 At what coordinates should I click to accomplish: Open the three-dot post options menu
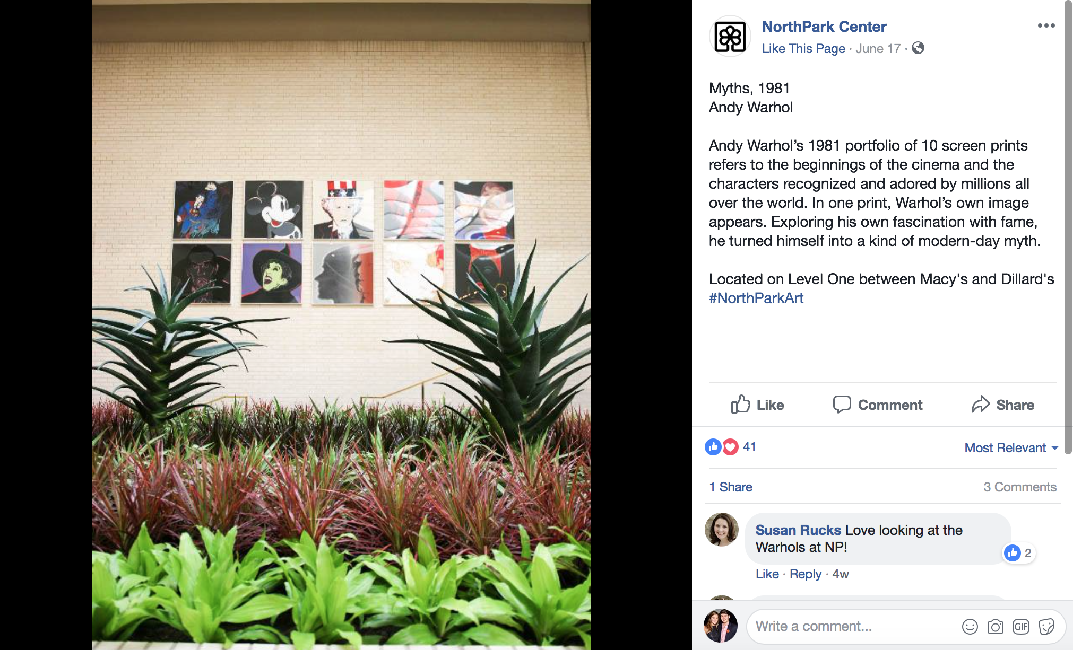(x=1046, y=25)
